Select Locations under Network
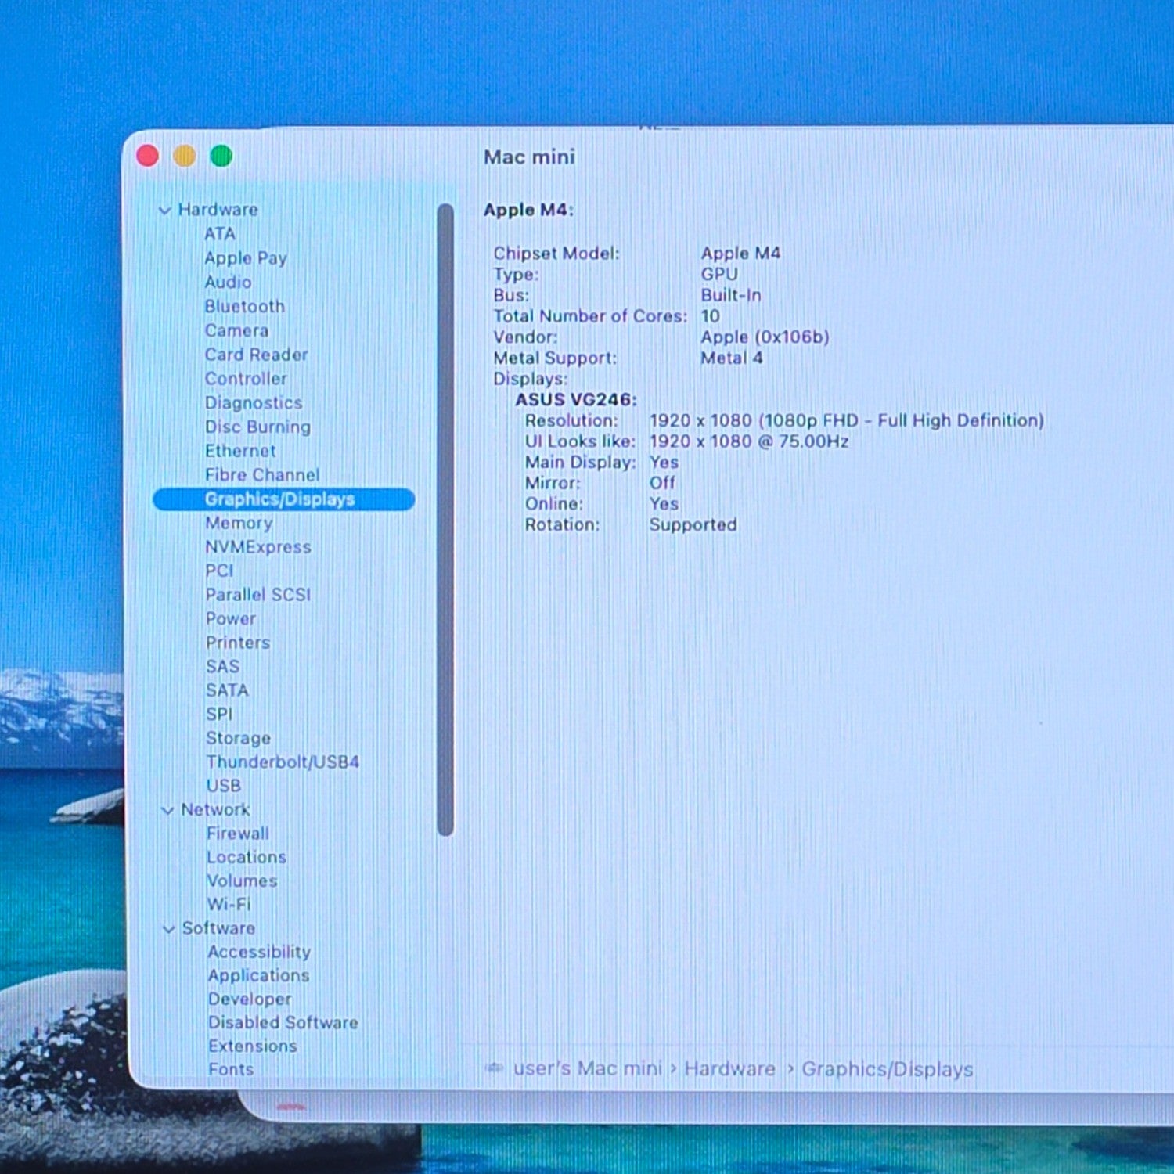Screen dimensions: 1174x1174 click(247, 857)
